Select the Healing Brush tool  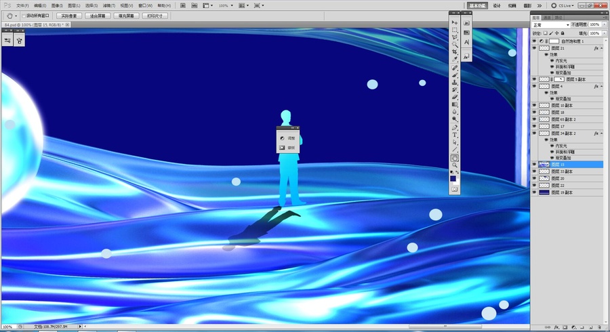tap(454, 68)
